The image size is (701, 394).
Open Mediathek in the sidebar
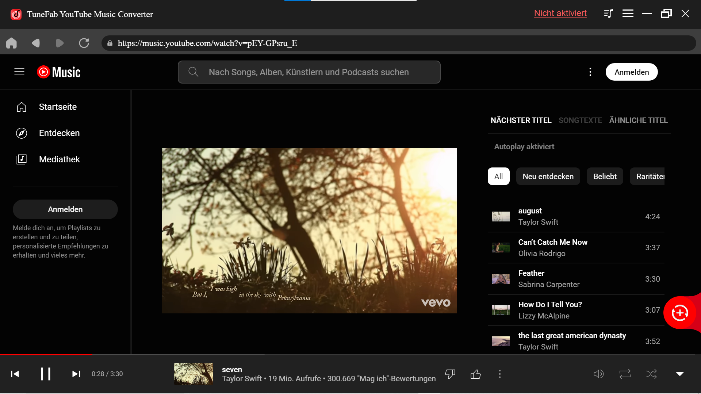click(x=65, y=159)
